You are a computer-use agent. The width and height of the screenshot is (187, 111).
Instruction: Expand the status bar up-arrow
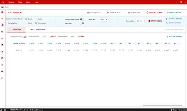8,110
